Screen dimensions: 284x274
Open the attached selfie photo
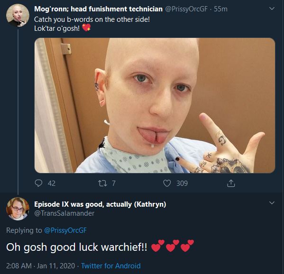click(x=155, y=105)
